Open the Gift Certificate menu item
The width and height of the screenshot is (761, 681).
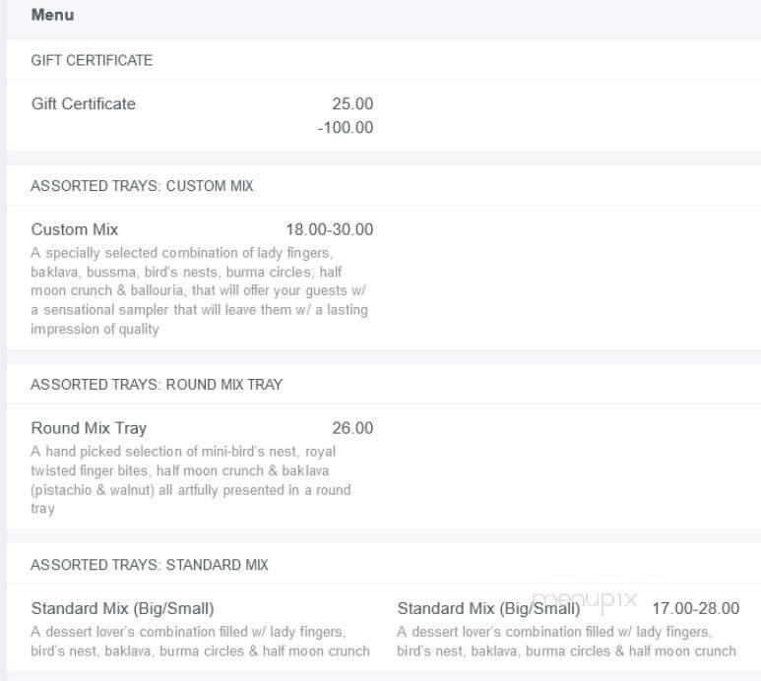click(x=84, y=104)
